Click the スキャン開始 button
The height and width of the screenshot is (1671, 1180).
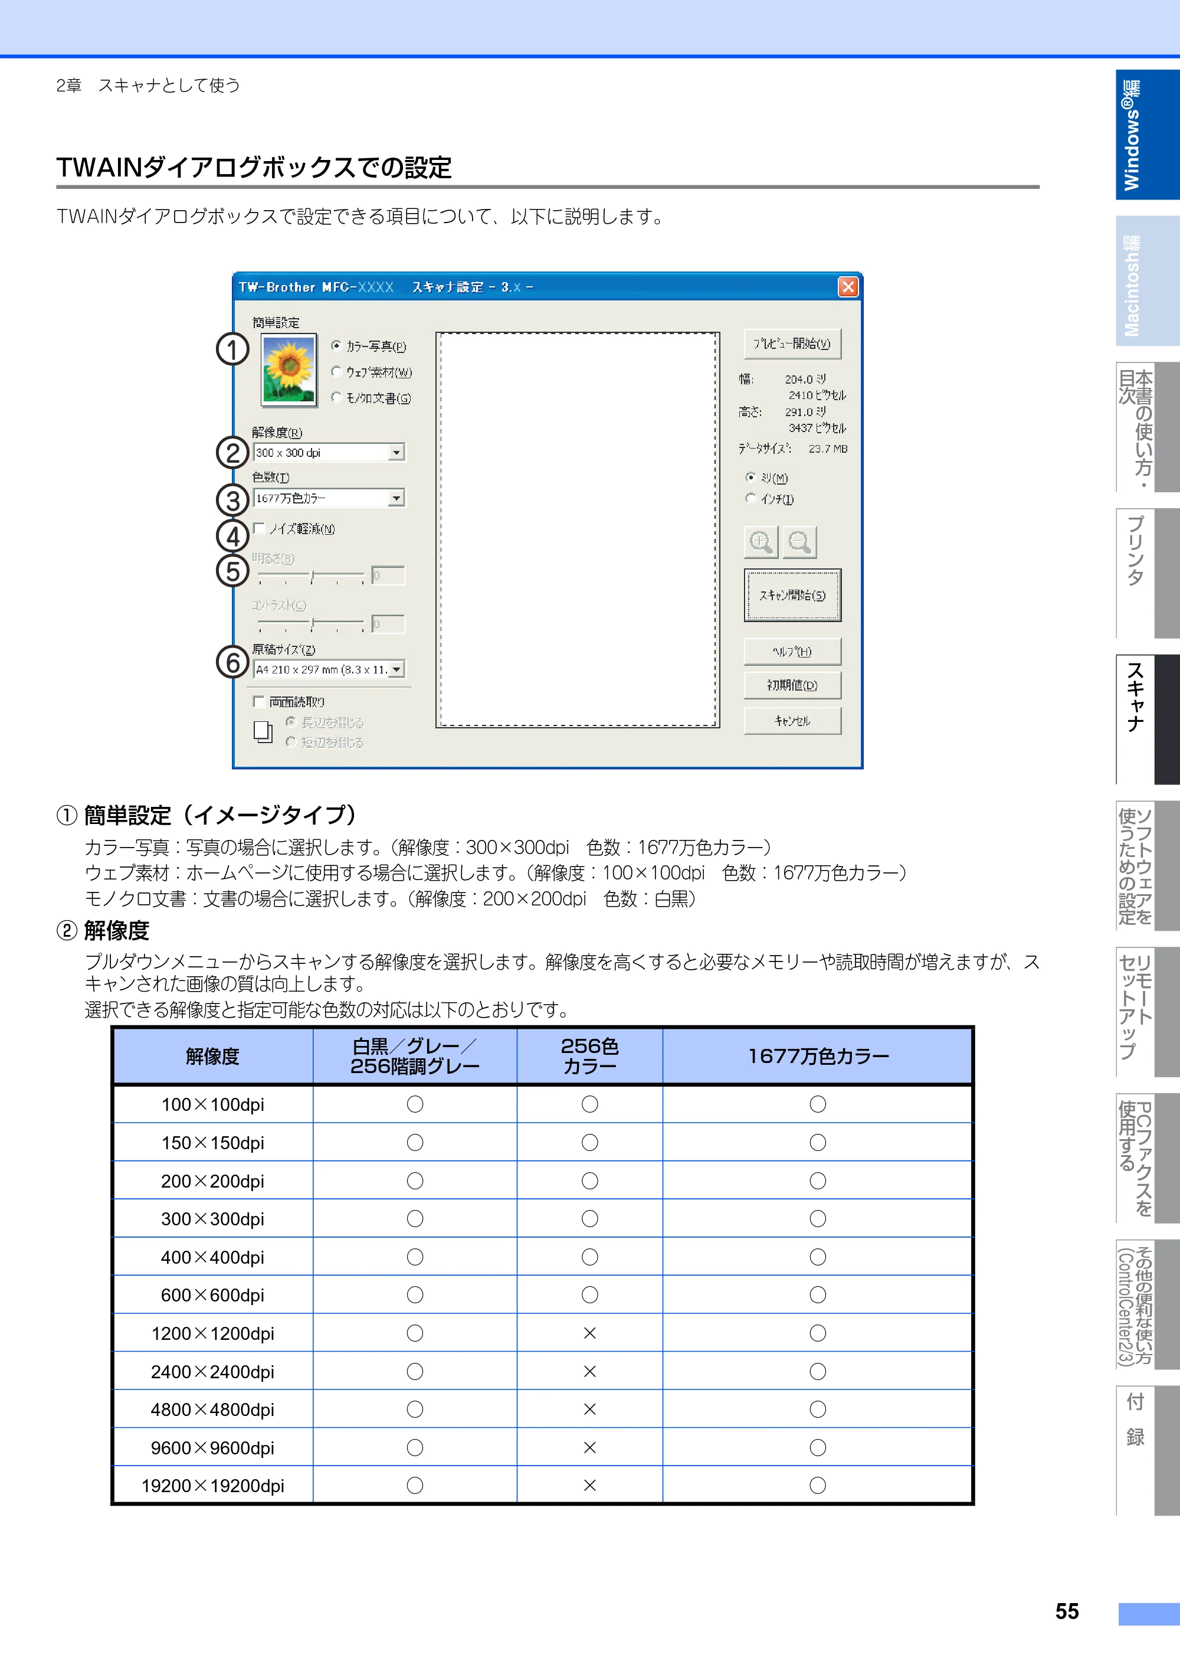click(792, 596)
